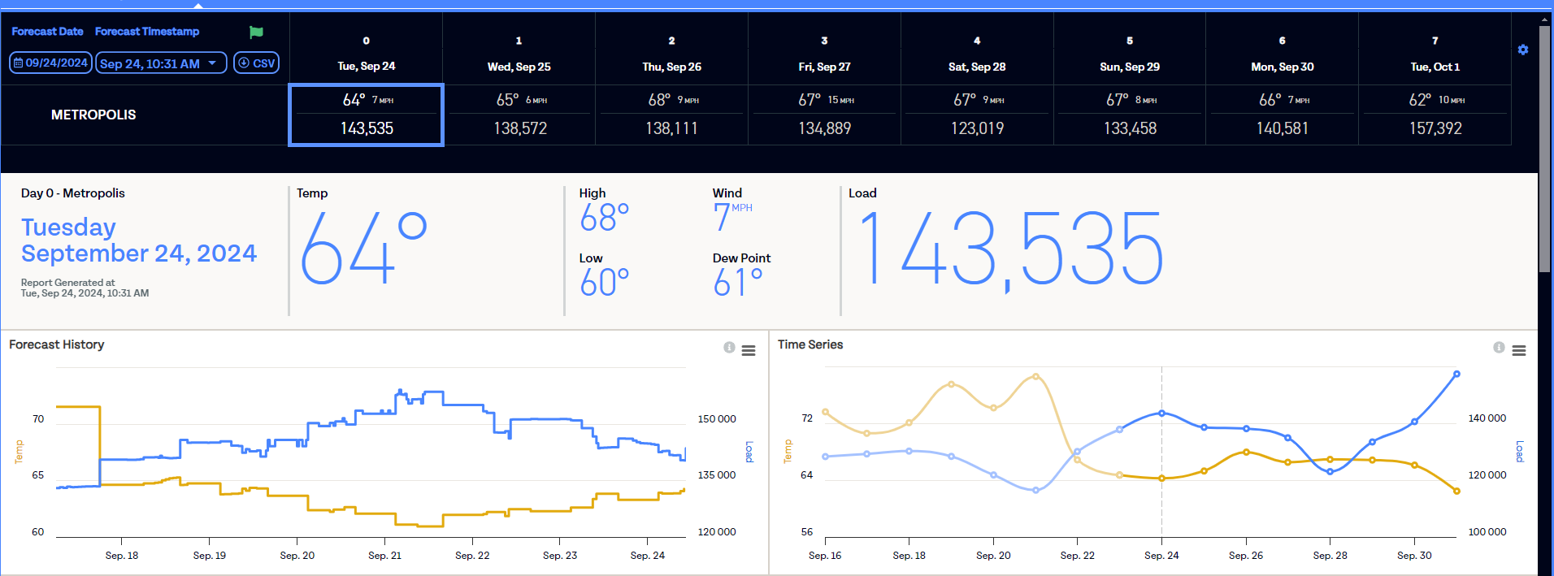Screen dimensions: 1554x576
Task: Select day 5 Sun, Sep 29 column
Action: [x=1130, y=50]
